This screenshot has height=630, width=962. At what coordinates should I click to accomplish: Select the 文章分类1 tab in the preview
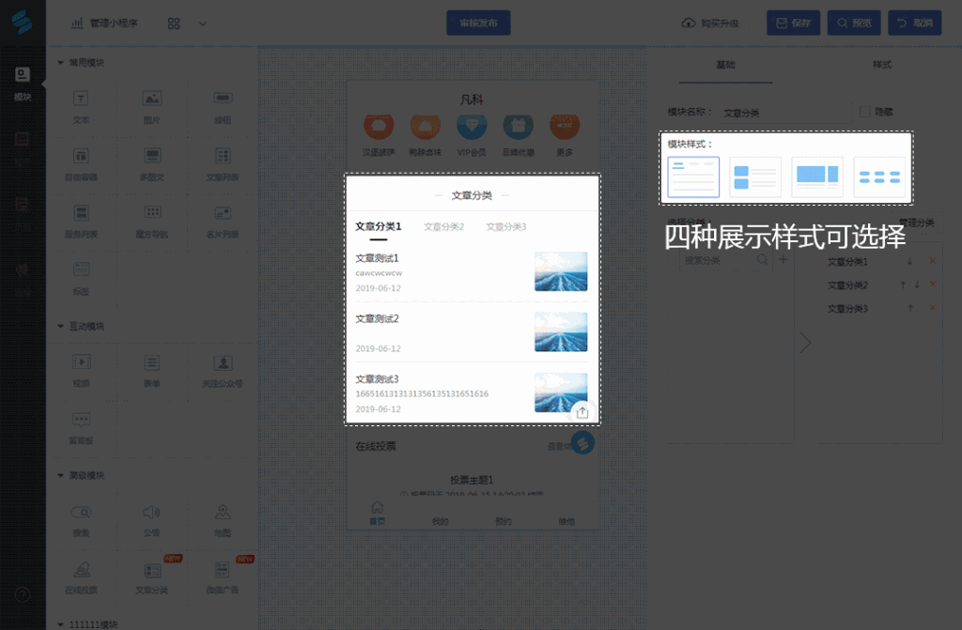click(x=378, y=226)
